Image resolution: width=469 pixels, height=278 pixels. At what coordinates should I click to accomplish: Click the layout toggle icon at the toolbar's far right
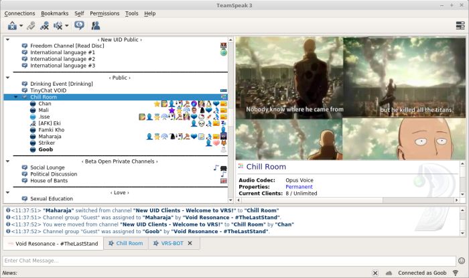[x=460, y=25]
